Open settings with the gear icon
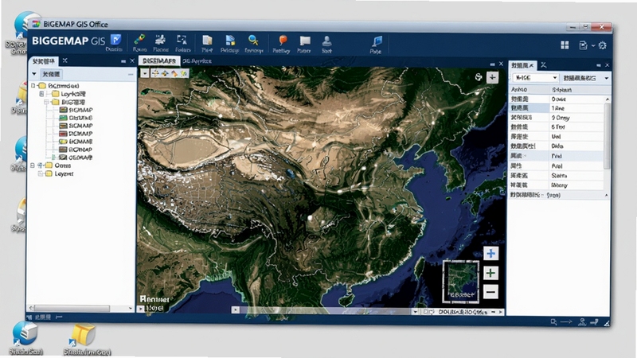Viewport: 637px width, 358px height. (x=603, y=45)
